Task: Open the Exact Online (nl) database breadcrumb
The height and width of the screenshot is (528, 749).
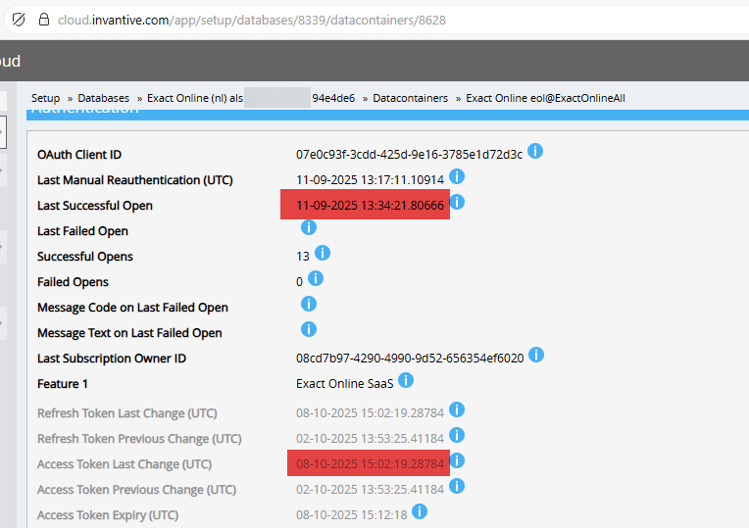Action: 194,98
